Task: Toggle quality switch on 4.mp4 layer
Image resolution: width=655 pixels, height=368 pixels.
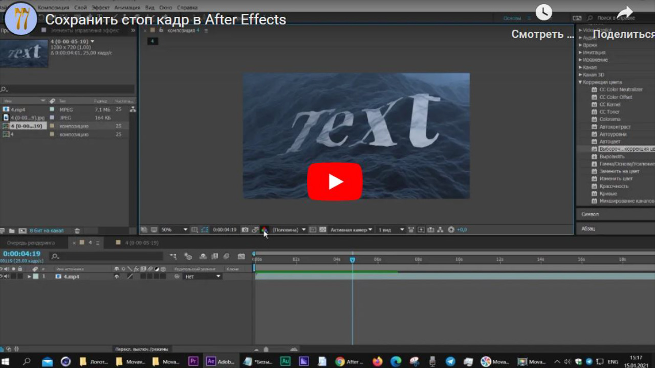Action: pyautogui.click(x=130, y=277)
